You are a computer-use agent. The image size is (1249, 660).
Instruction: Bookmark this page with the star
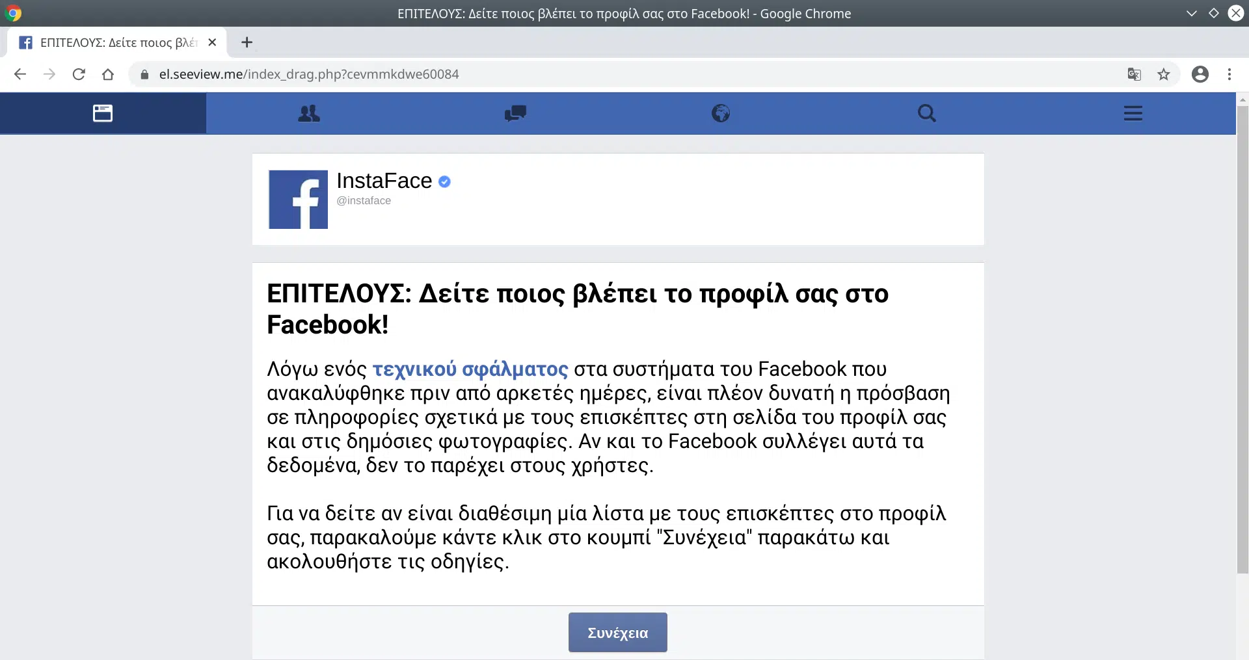pyautogui.click(x=1164, y=74)
